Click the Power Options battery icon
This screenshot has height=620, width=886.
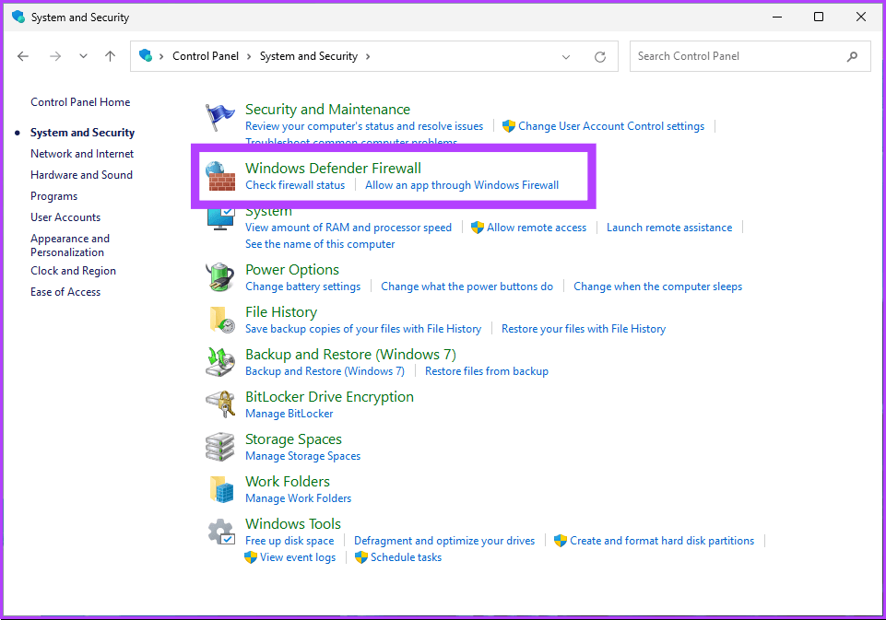[x=219, y=277]
